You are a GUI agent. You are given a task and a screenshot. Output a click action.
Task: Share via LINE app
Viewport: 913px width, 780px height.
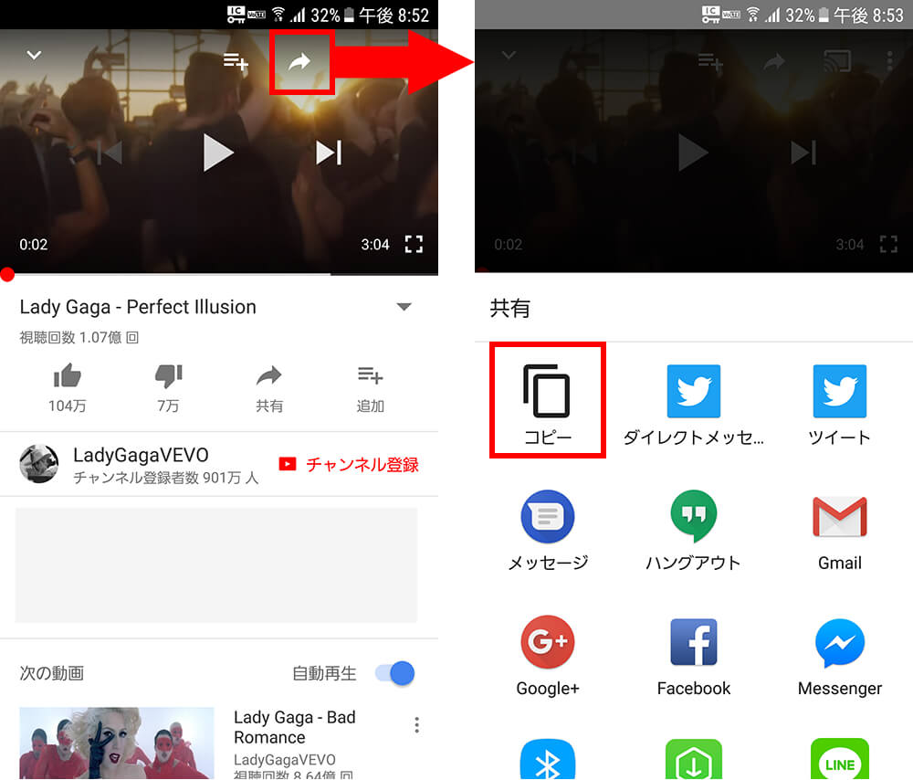pos(840,759)
